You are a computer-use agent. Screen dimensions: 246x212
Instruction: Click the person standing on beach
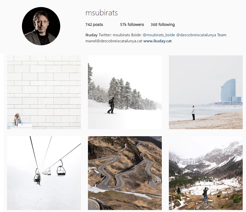tap(193, 113)
